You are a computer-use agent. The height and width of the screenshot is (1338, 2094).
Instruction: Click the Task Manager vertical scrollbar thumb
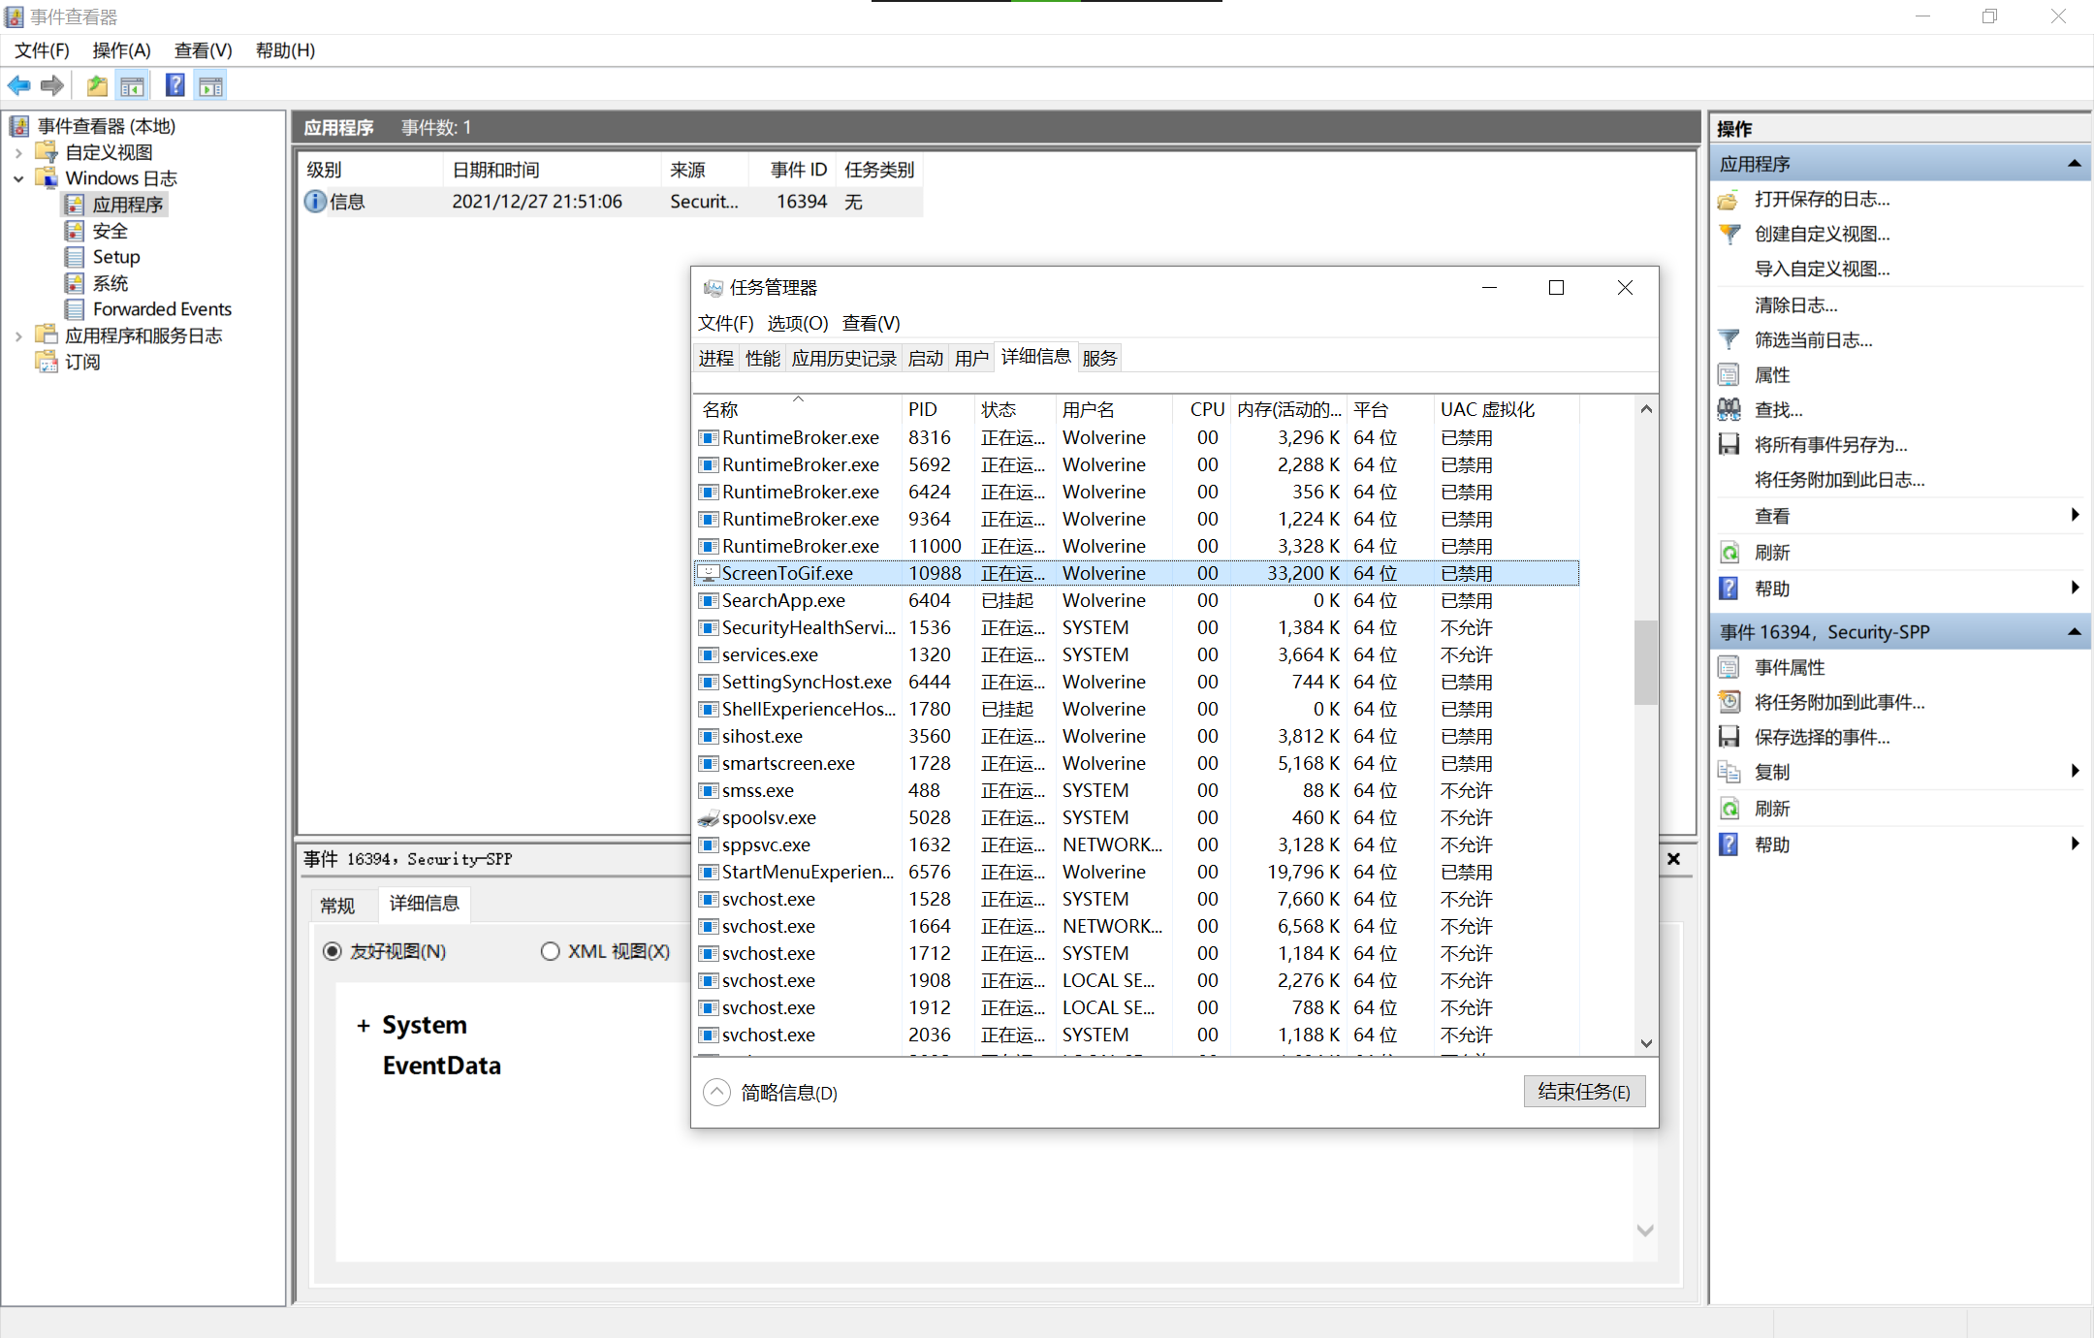1645,661
